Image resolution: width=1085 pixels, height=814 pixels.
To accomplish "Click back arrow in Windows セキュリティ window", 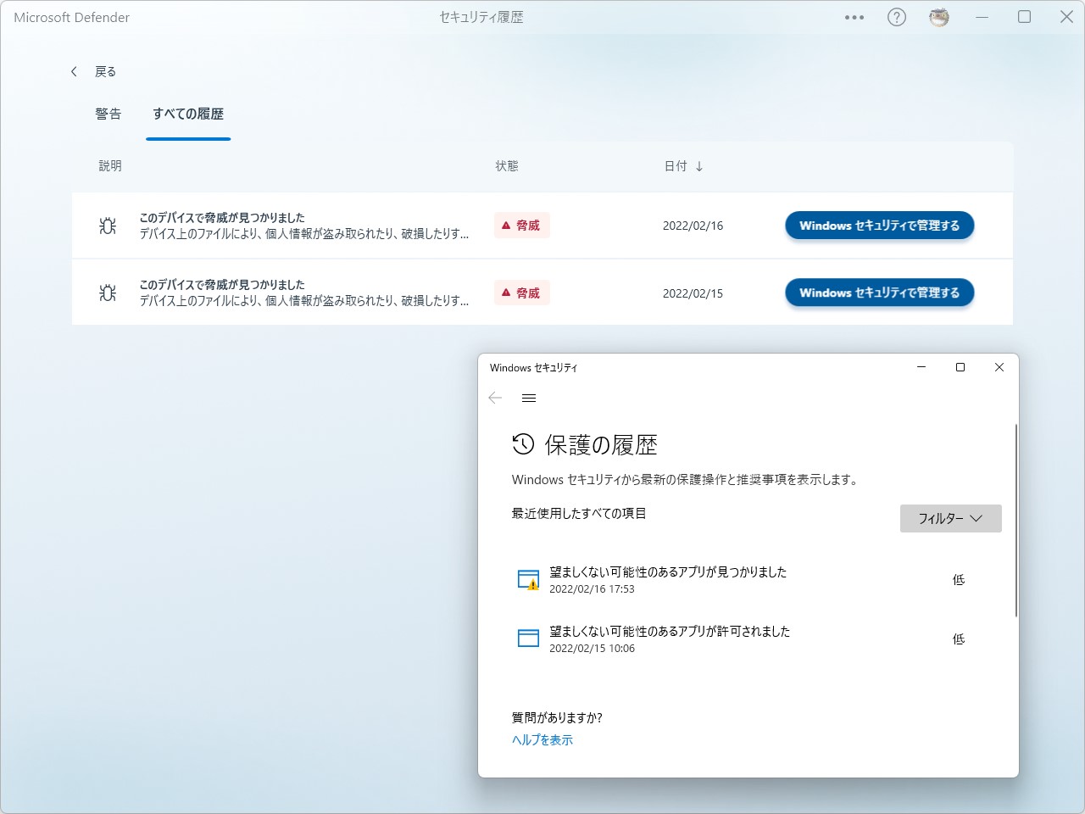I will (496, 398).
